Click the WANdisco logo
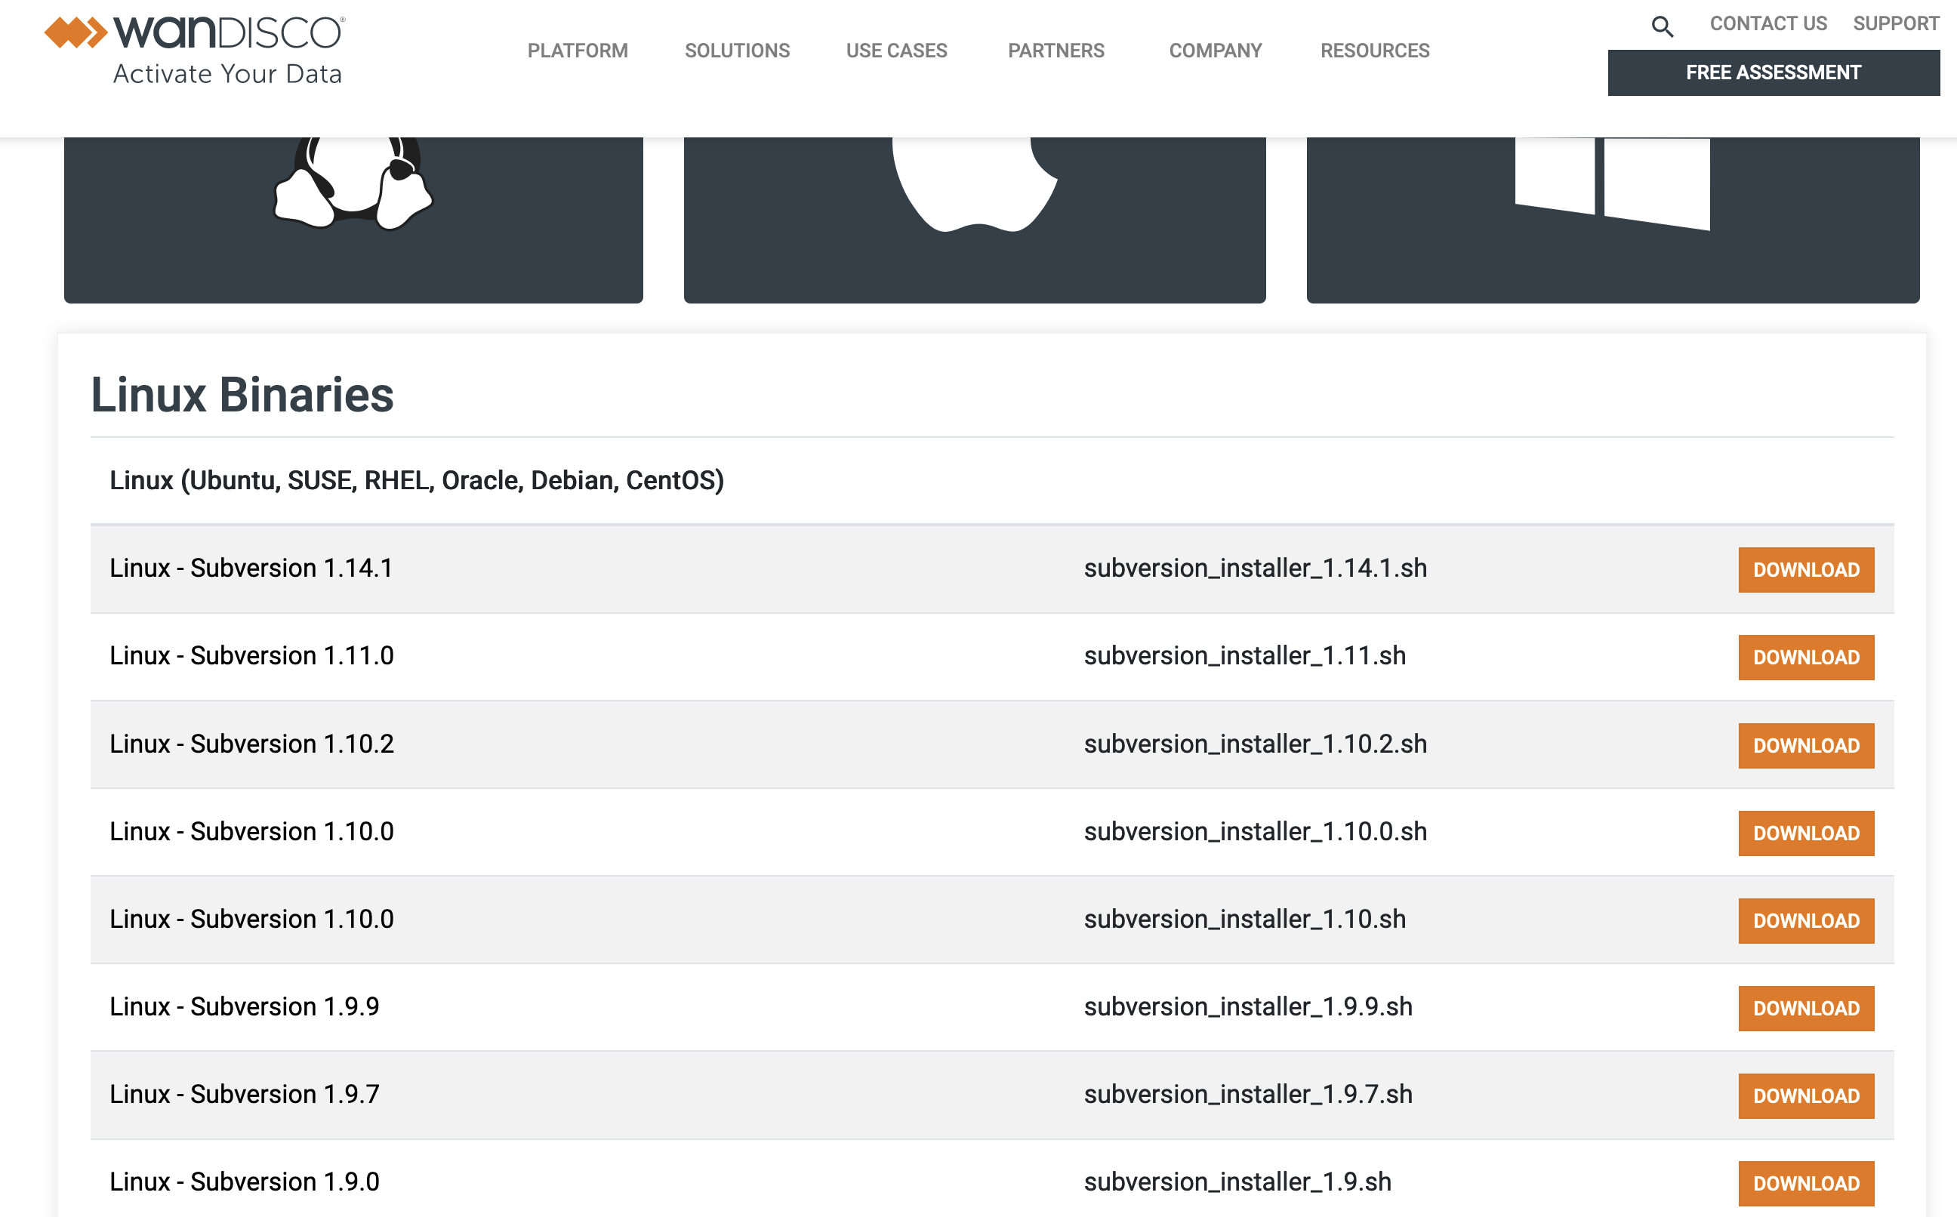 coord(195,50)
